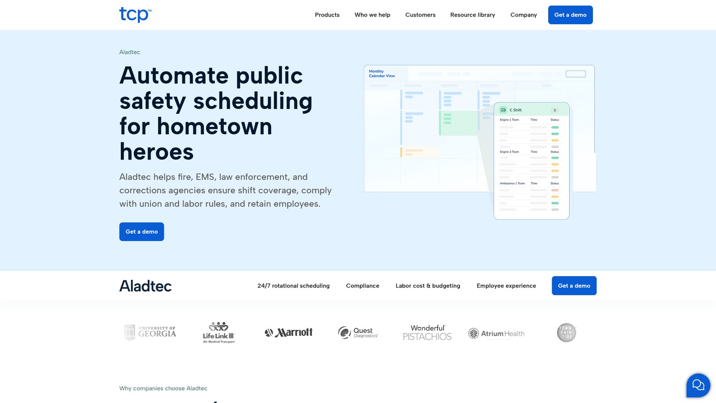This screenshot has height=403, width=716.
Task: Jump to Employee experience section
Action: [506, 286]
